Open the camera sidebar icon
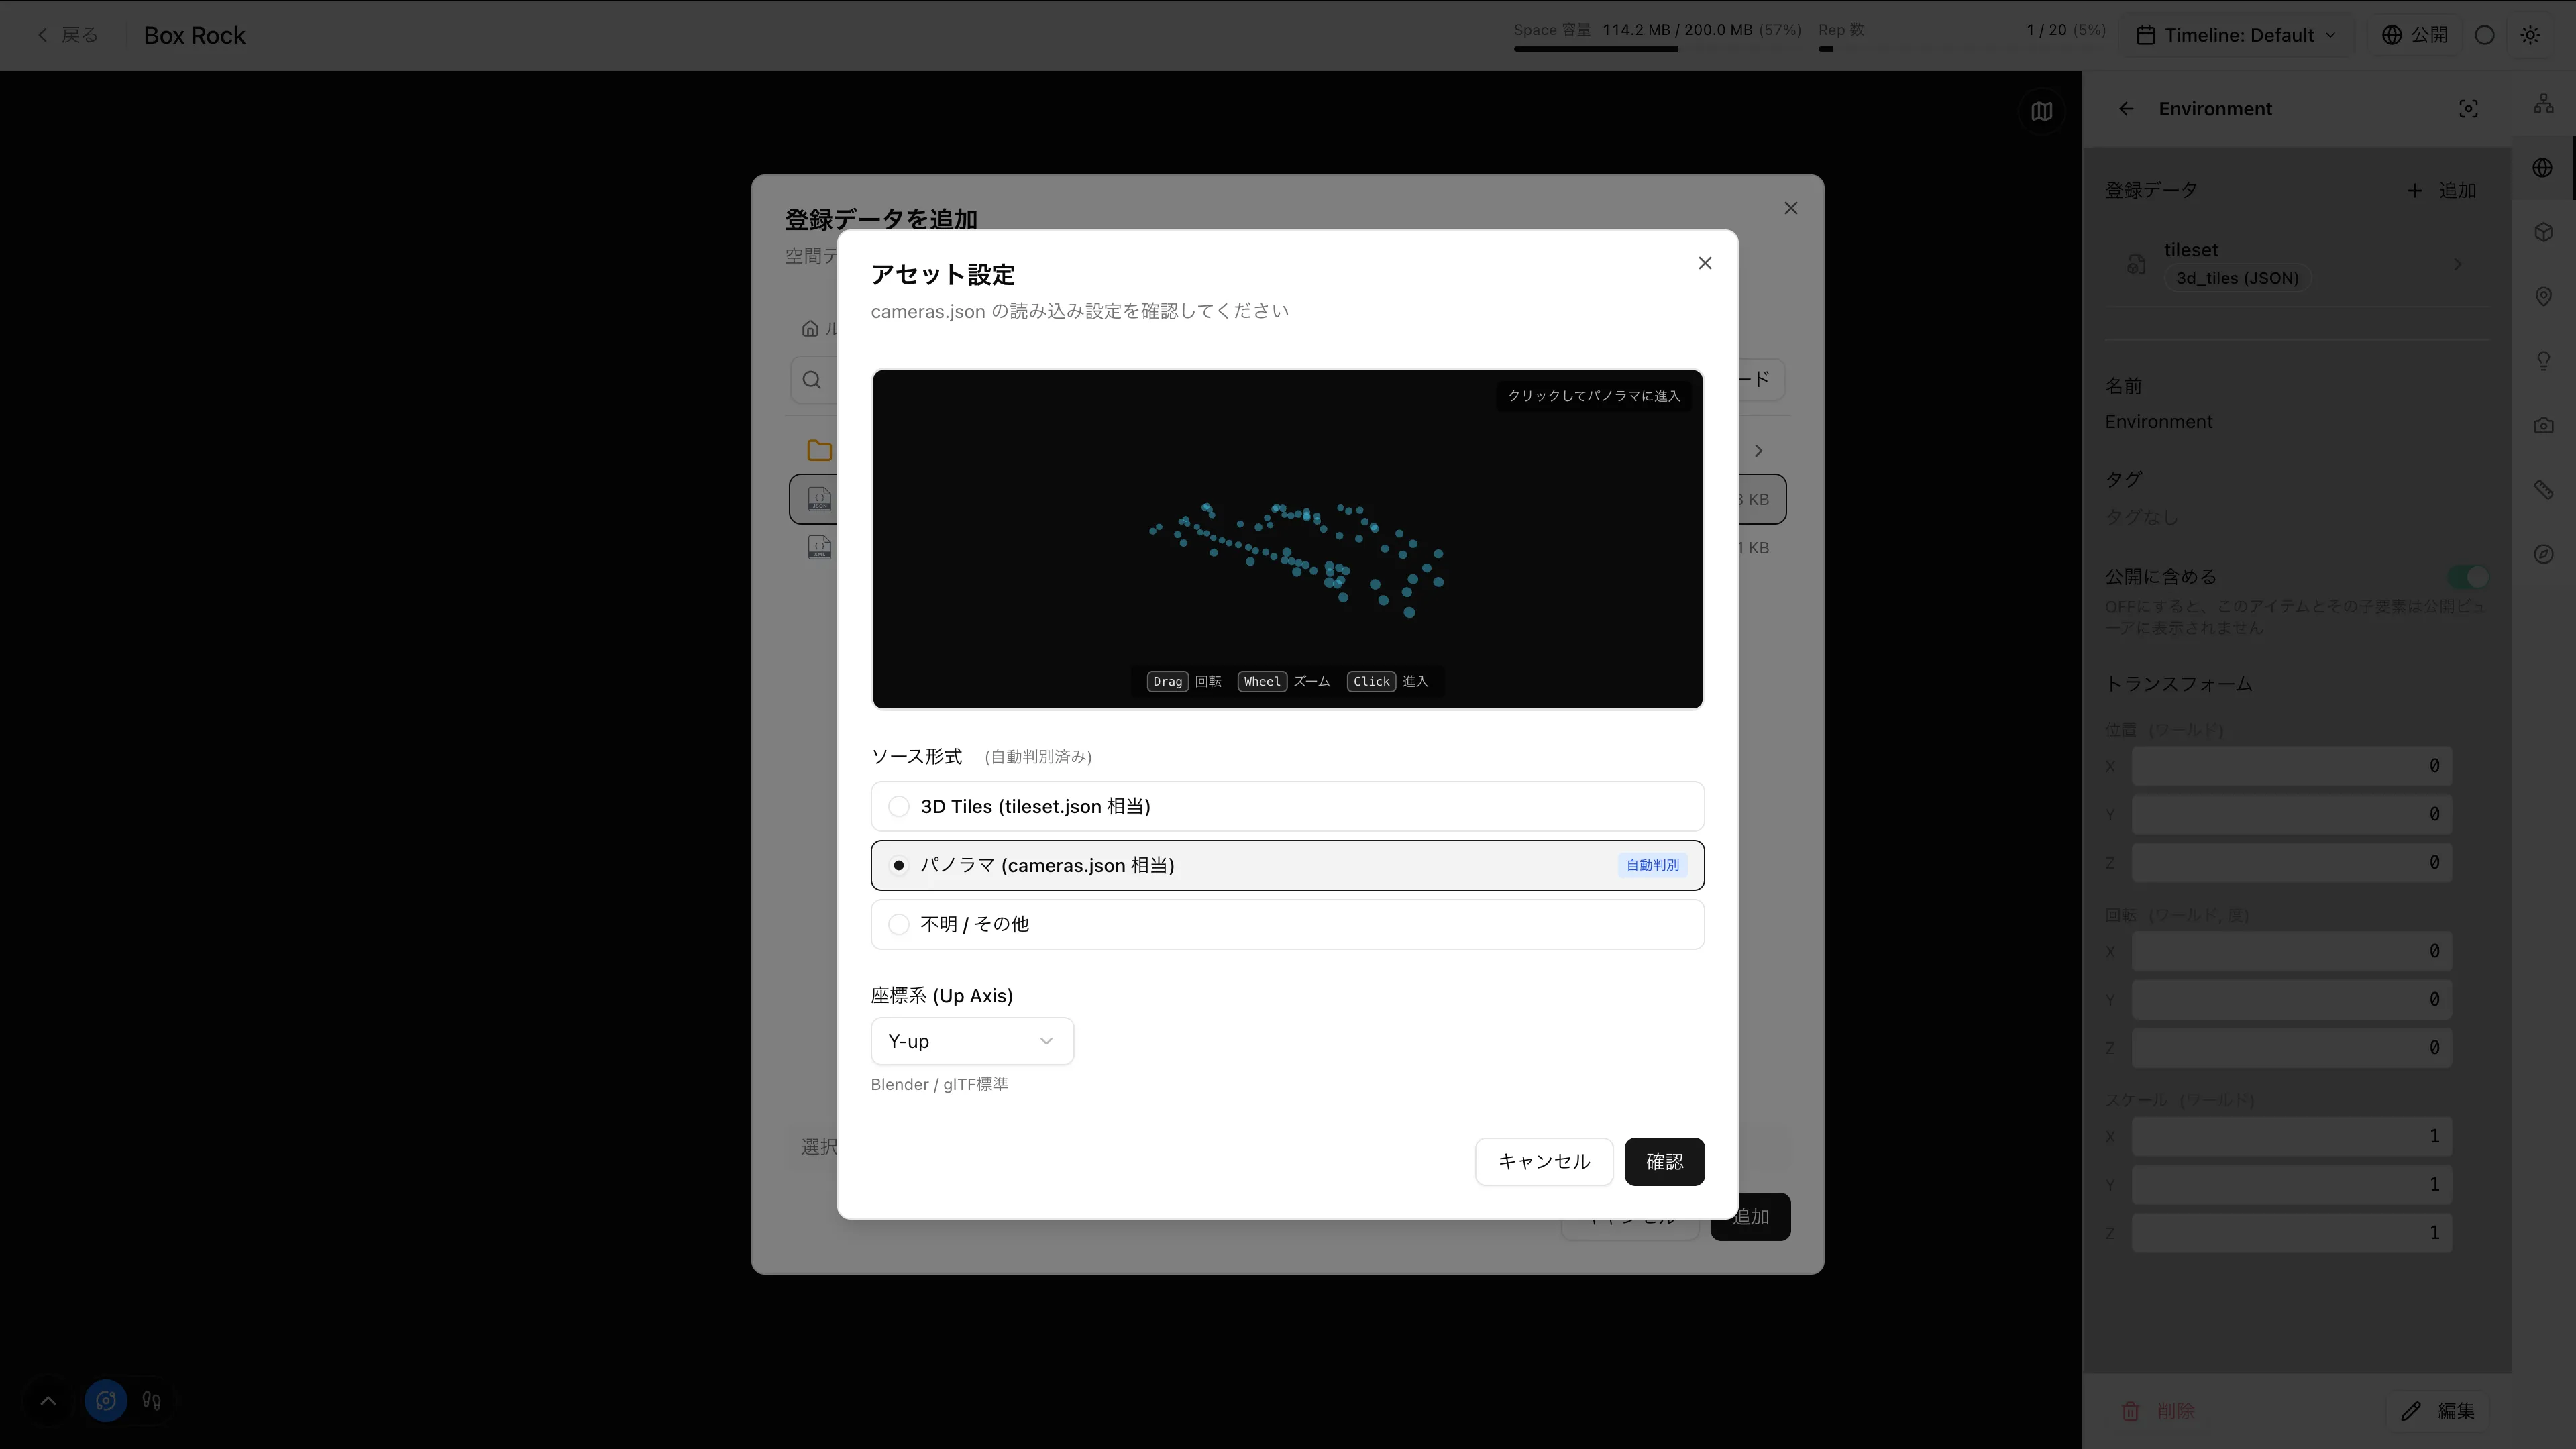 coord(2544,425)
